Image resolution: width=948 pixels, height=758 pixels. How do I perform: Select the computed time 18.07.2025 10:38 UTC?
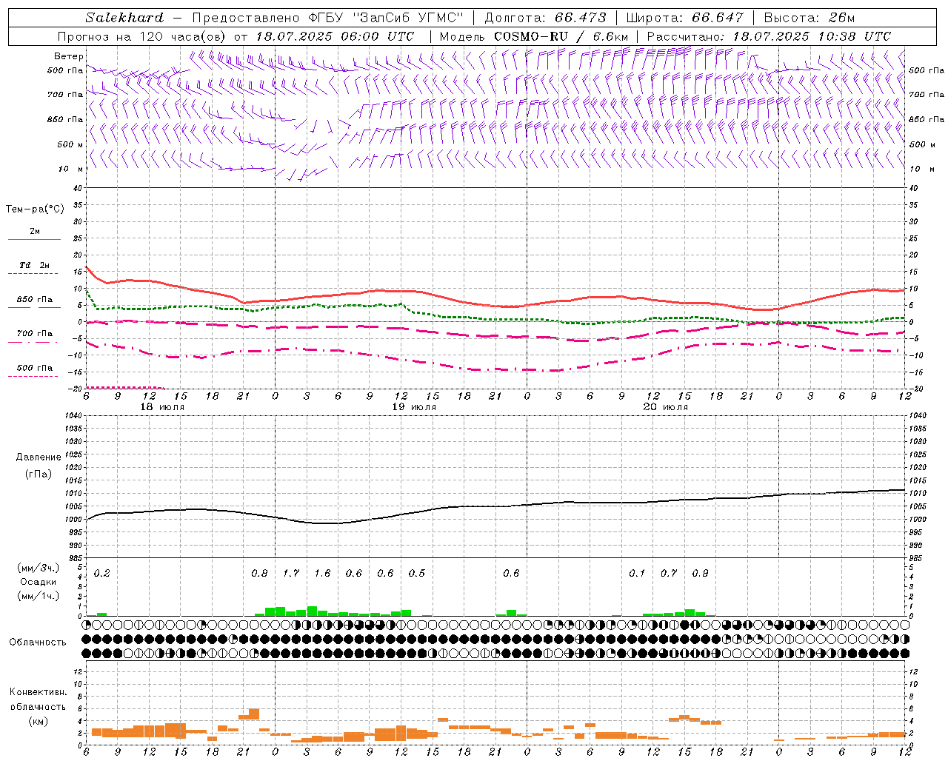click(x=812, y=36)
